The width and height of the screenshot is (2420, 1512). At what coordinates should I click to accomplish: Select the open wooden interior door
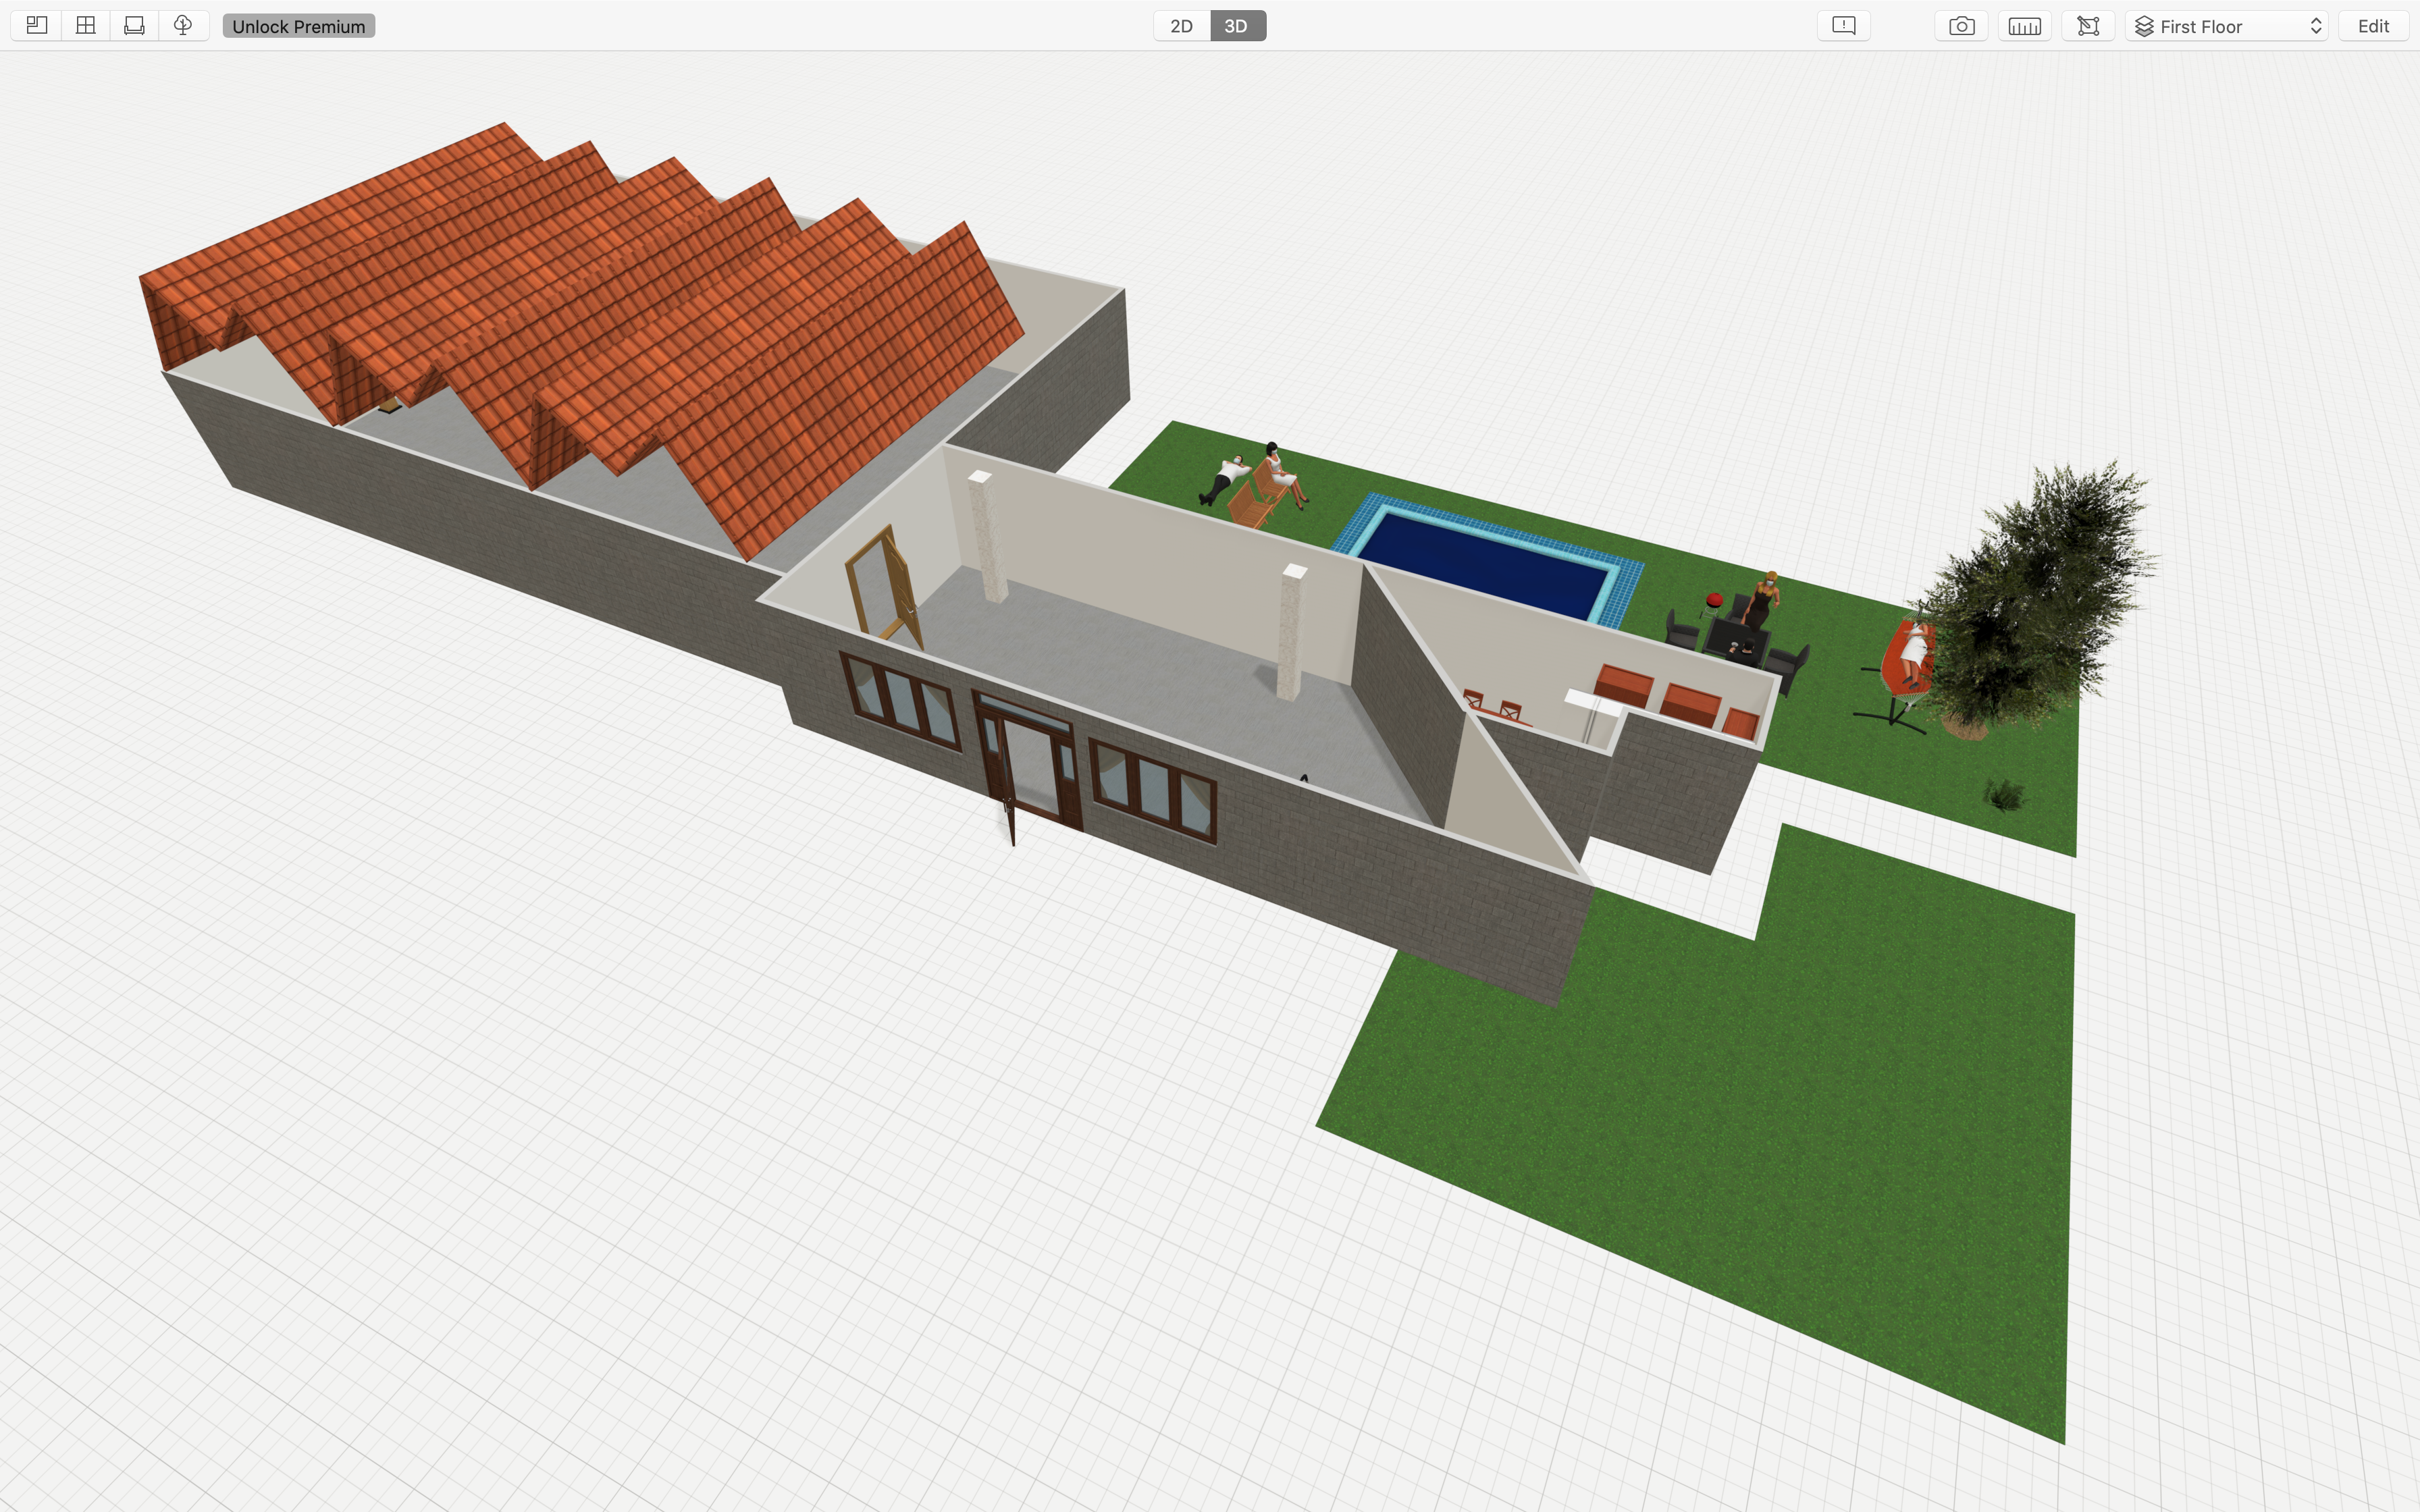[x=884, y=587]
